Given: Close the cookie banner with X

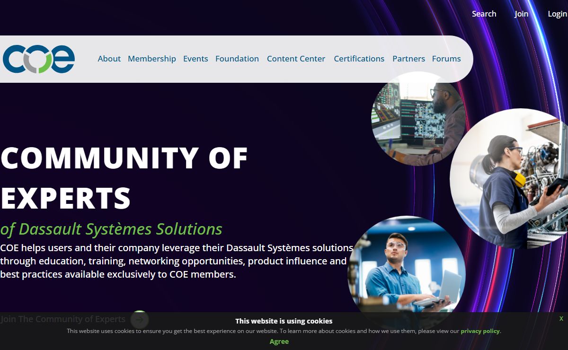Looking at the screenshot, I should coord(561,319).
